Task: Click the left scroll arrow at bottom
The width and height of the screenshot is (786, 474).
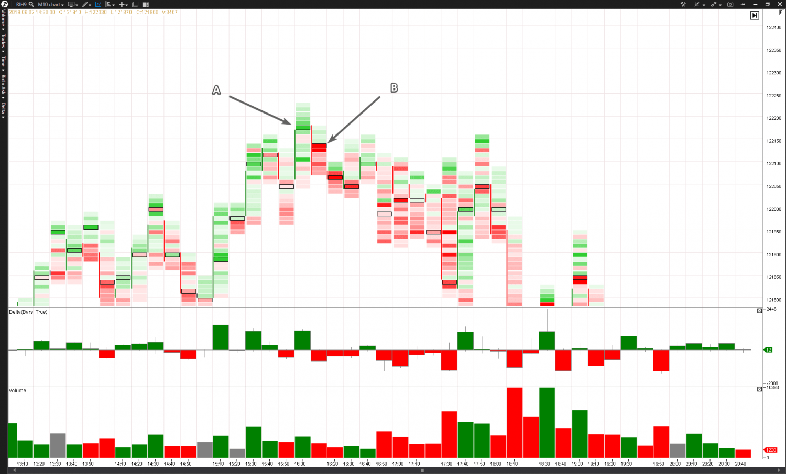Action: tap(14, 470)
